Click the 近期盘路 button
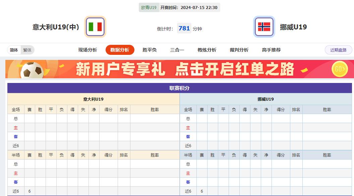The height and width of the screenshot is (196, 354). pyautogui.click(x=338, y=50)
